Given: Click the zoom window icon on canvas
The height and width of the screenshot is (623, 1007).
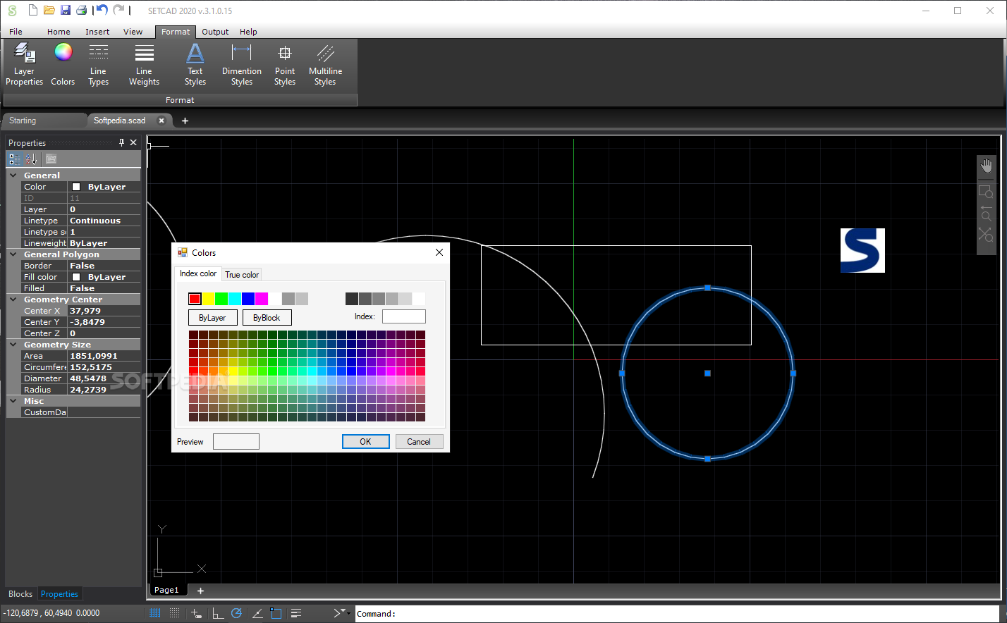Looking at the screenshot, I should click(x=986, y=191).
